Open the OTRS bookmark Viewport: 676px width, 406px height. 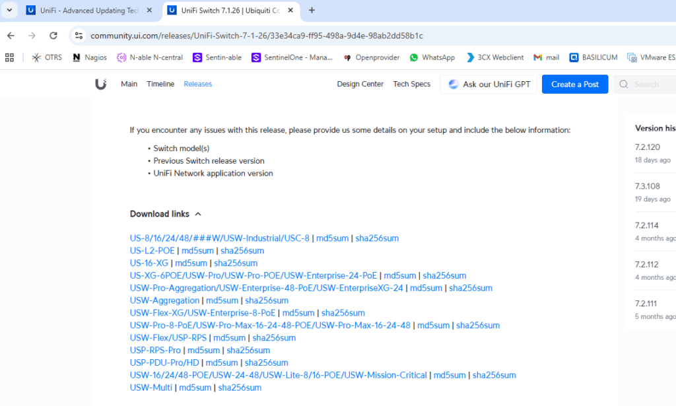47,57
